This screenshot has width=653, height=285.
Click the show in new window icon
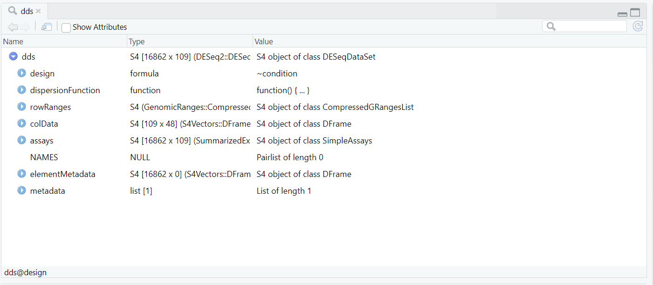(x=46, y=27)
